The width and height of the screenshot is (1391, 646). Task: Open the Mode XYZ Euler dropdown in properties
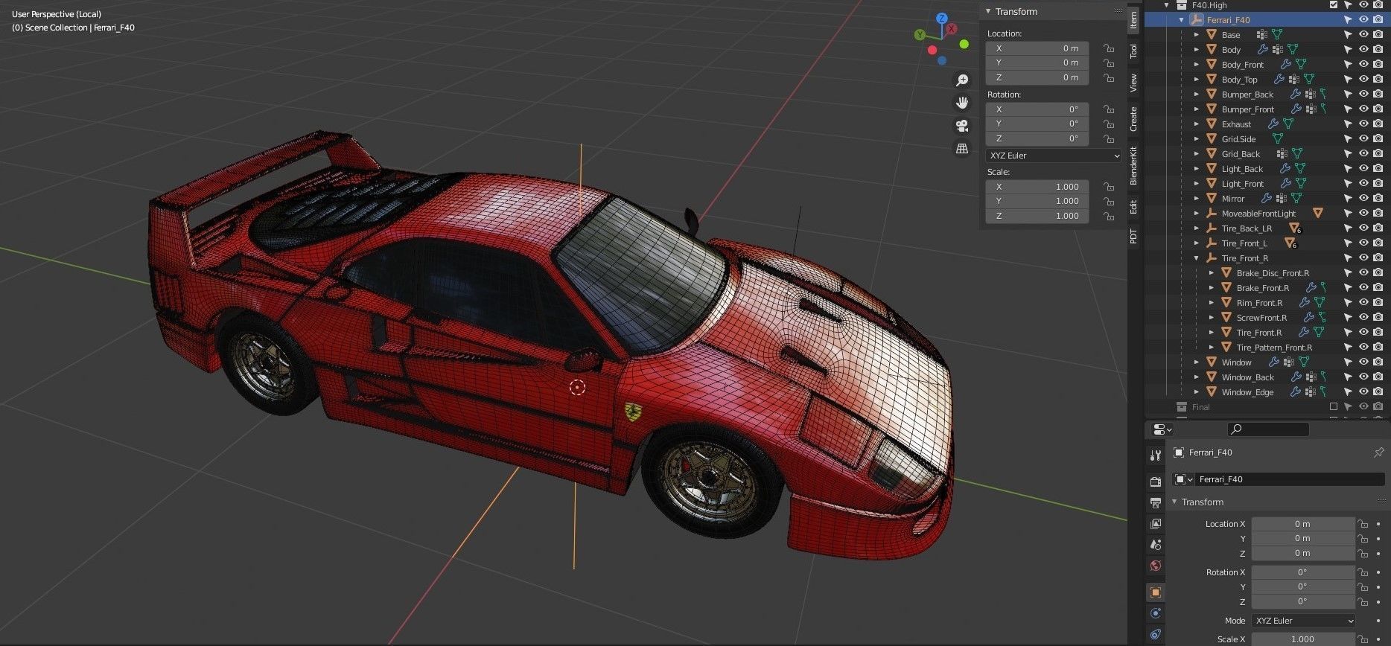tap(1303, 621)
